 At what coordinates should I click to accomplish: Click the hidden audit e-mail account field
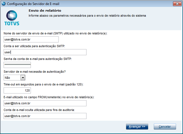(x=45, y=116)
